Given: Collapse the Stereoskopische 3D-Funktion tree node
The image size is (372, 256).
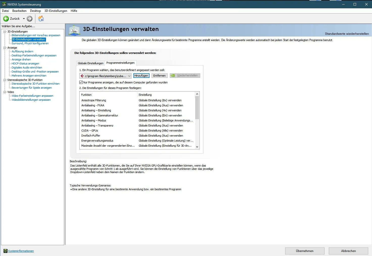Looking at the screenshot, I should [x=5, y=80].
